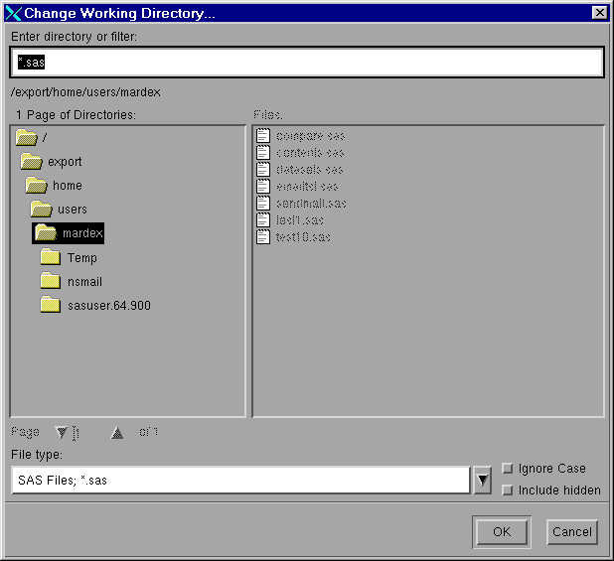Select the root "/" folder icon

(26, 137)
